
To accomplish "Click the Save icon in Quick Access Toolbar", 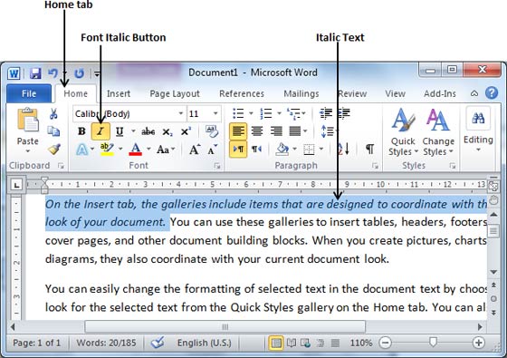I will (35, 73).
